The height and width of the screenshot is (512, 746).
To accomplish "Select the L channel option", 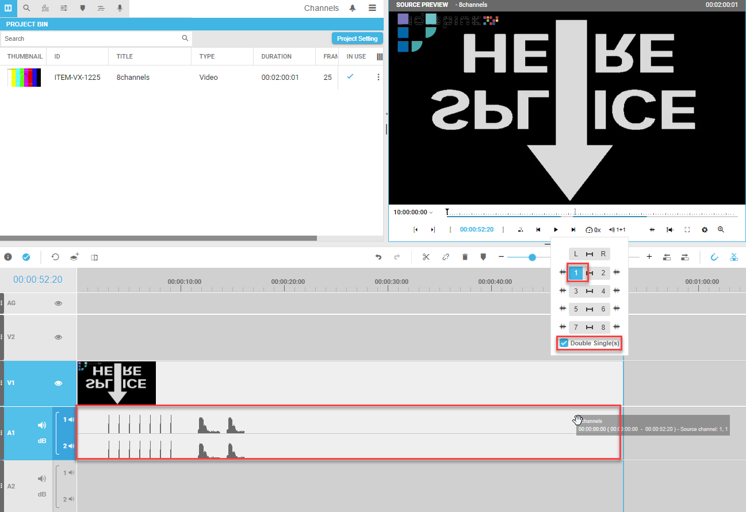I will pos(576,254).
